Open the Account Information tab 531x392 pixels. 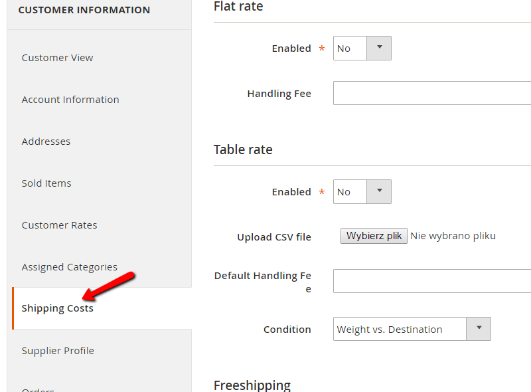(x=70, y=100)
